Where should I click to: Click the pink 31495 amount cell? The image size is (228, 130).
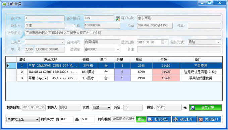pos(166,72)
